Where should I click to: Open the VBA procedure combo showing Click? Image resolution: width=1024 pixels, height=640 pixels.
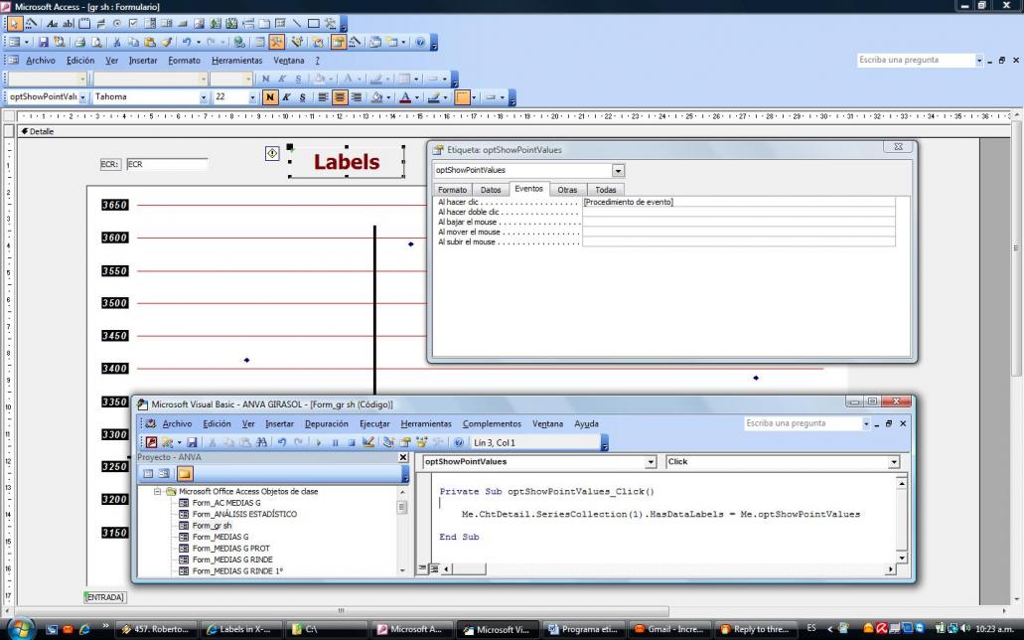tap(894, 462)
